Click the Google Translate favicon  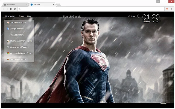[x=8, y=29]
